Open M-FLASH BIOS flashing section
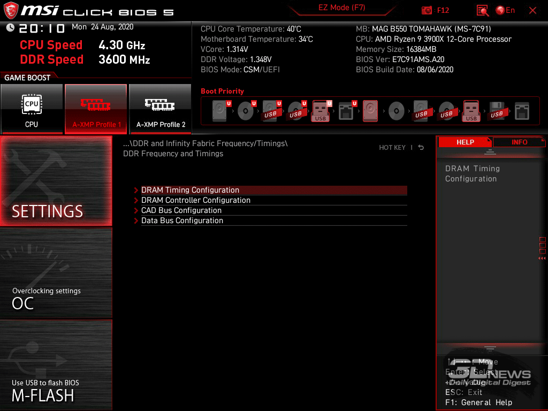Screen dimensions: 548x411 [56, 365]
